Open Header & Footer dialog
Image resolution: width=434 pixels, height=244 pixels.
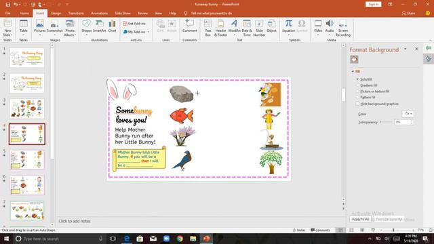pyautogui.click(x=220, y=28)
